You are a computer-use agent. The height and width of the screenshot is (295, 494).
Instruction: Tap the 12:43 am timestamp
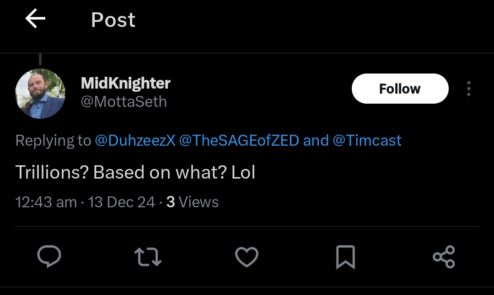pyautogui.click(x=46, y=202)
